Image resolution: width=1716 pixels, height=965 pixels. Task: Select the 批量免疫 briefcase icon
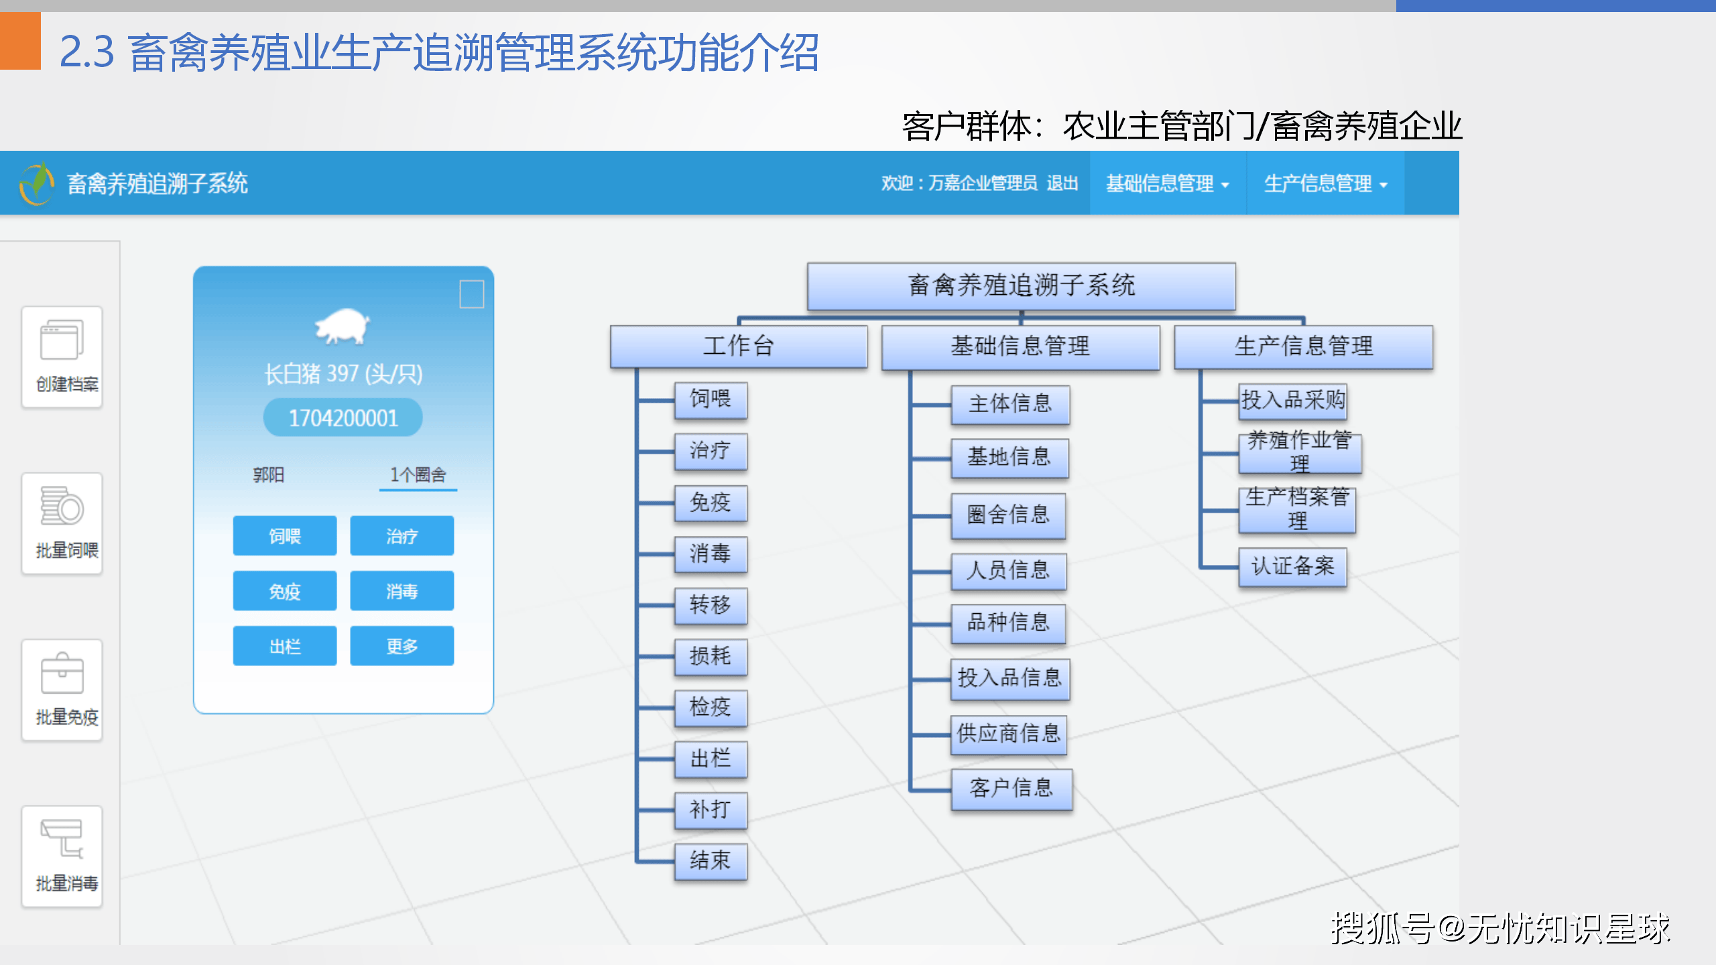[62, 673]
